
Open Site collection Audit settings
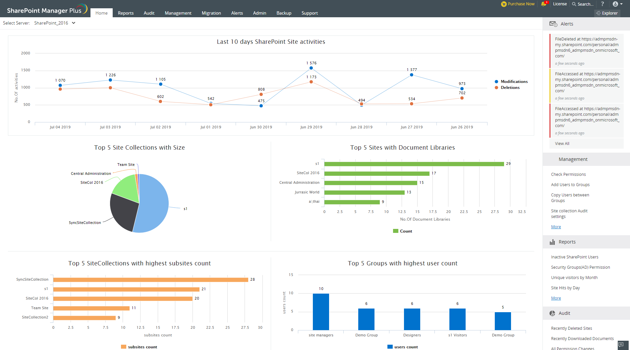pos(569,214)
